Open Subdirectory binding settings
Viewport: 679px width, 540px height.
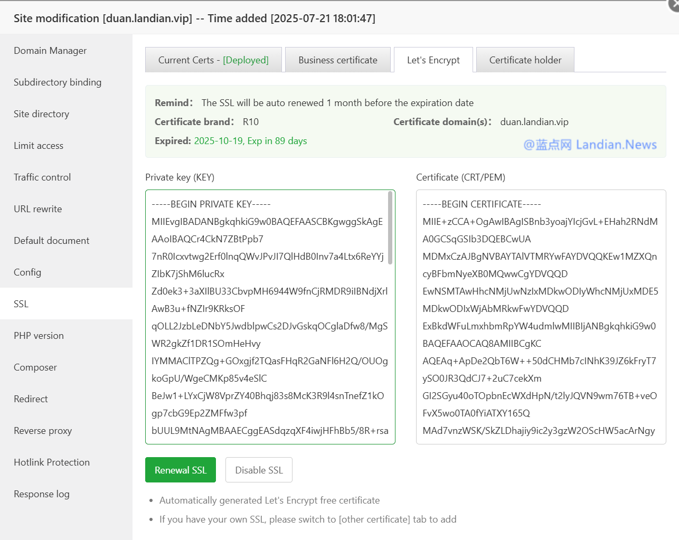tap(58, 82)
